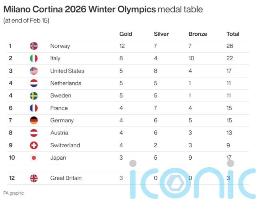256x199 pixels.
Task: Select the Switzerland flag icon
Action: click(34, 146)
